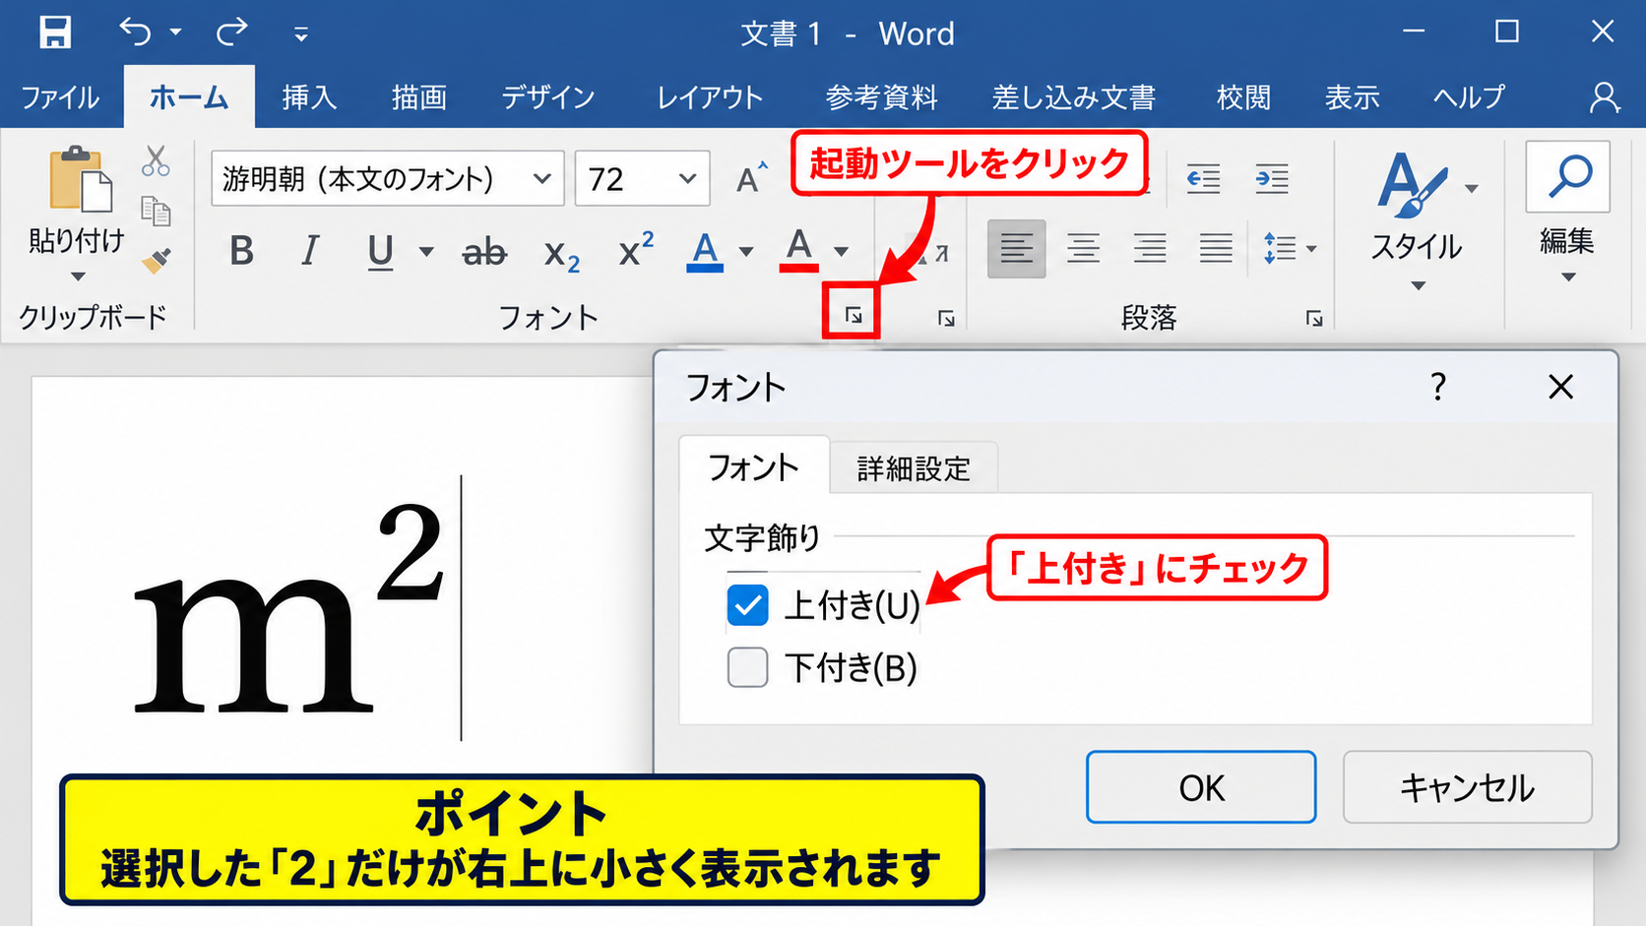Open the Font dialog launcher
Screen dimensions: 1646x926
coord(853,316)
